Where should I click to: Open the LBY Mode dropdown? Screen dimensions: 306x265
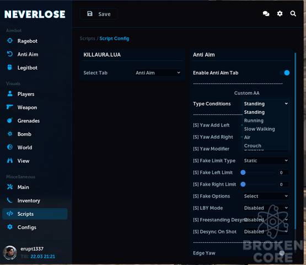click(266, 208)
